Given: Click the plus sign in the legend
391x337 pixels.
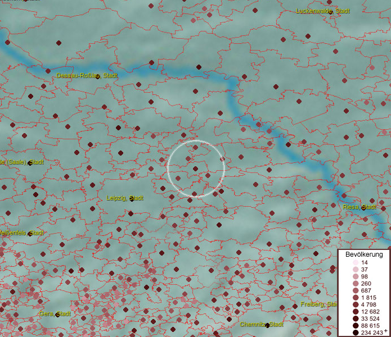Looking at the screenshot, I should 385,331.
